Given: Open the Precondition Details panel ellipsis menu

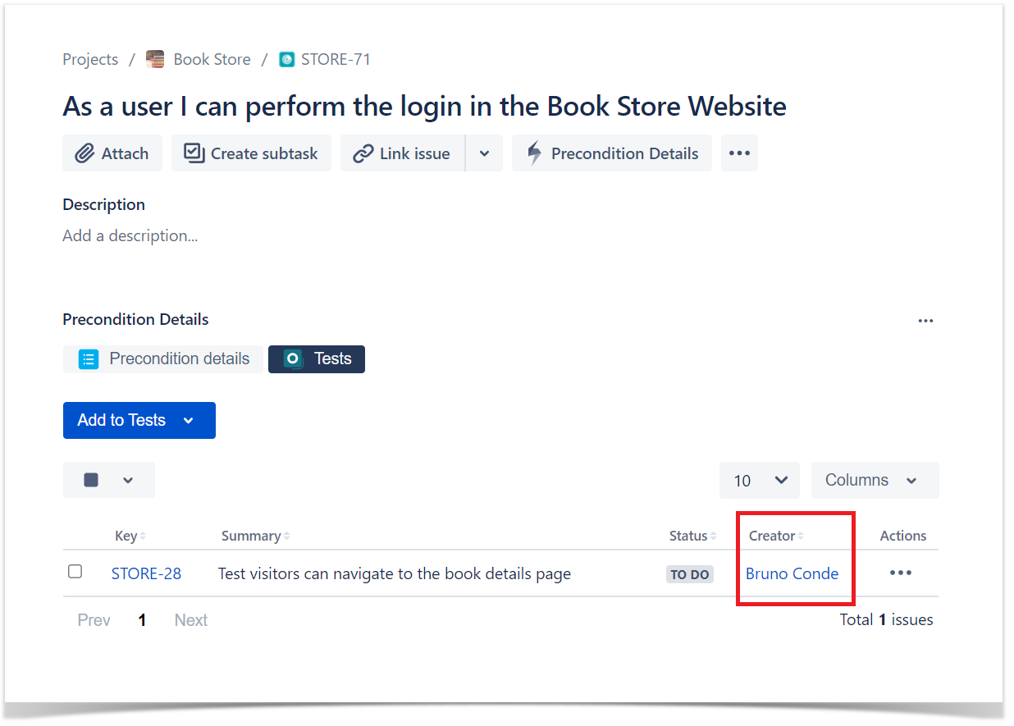Looking at the screenshot, I should (926, 321).
